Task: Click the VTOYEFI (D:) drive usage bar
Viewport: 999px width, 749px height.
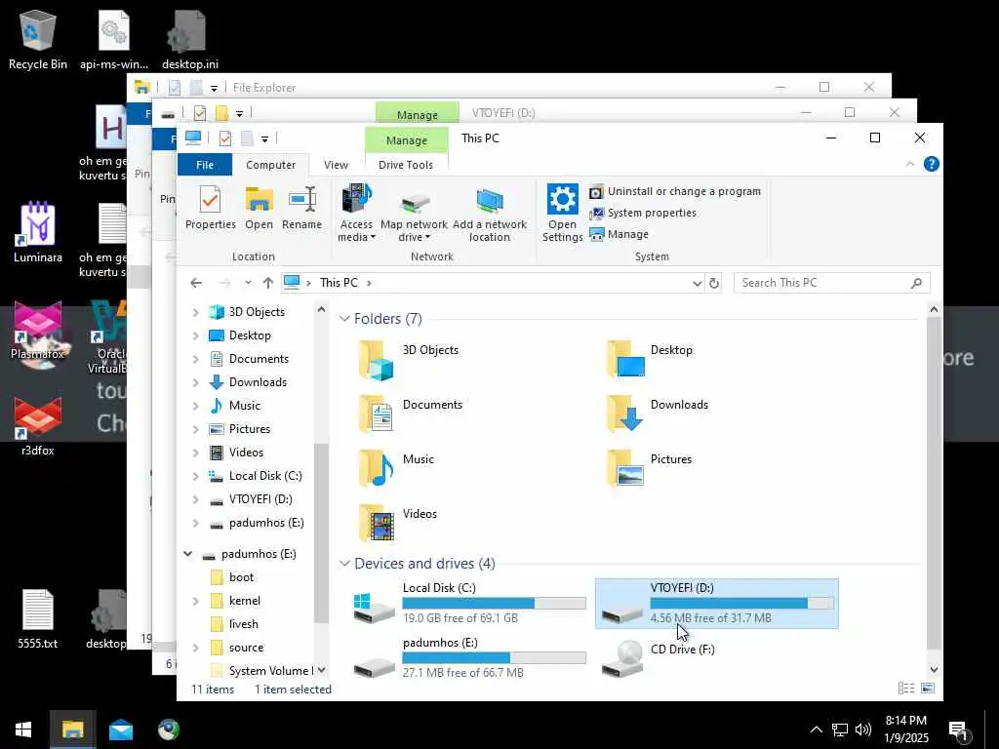Action: click(x=741, y=603)
